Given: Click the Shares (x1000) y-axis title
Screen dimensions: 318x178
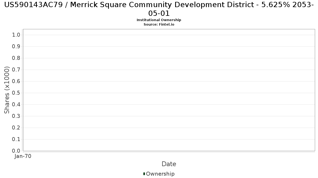Looking at the screenshot, I should 7,90.
